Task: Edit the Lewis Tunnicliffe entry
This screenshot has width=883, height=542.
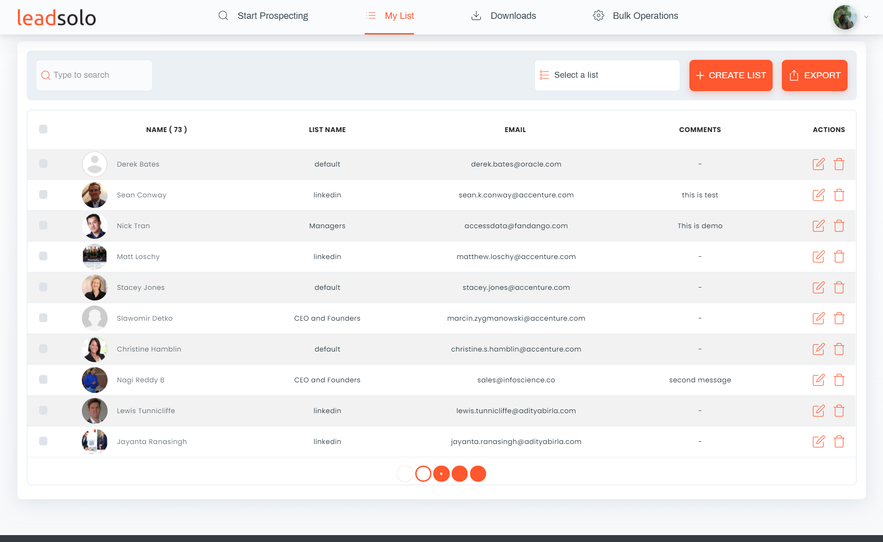Action: tap(818, 411)
